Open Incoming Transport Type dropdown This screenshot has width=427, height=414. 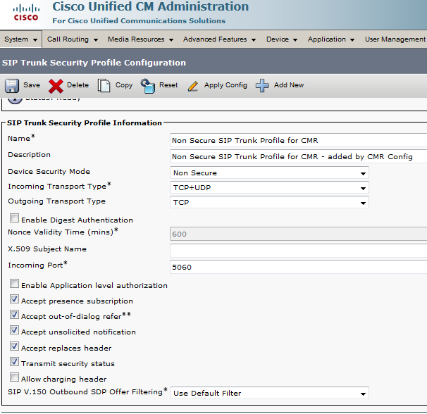pyautogui.click(x=269, y=187)
